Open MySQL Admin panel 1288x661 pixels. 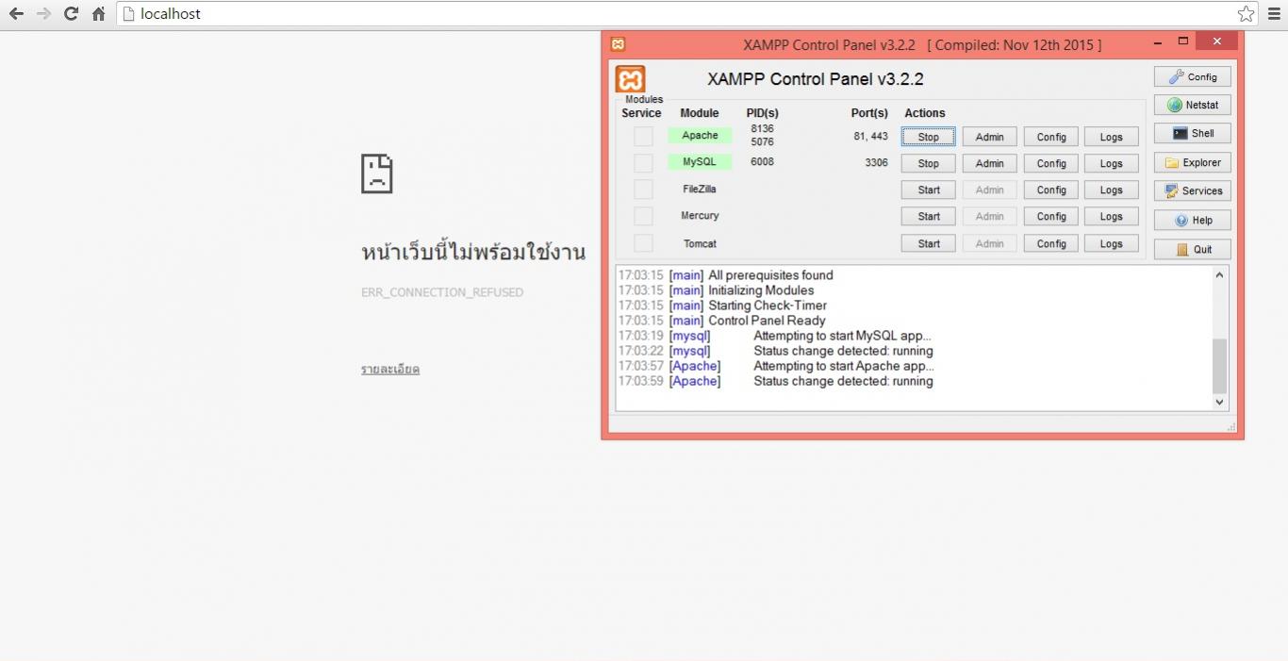[989, 162]
